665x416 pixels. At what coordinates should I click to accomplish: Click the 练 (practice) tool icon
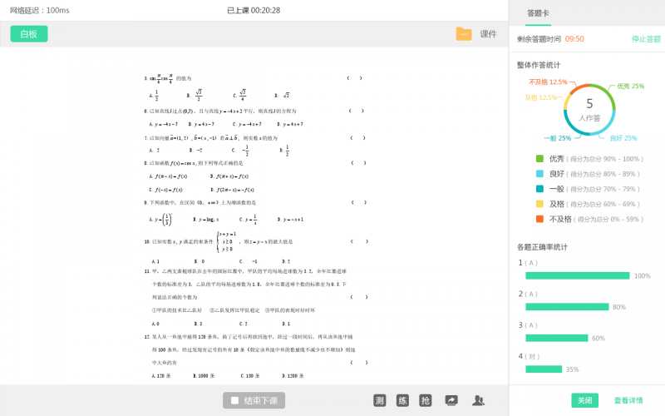coord(402,400)
